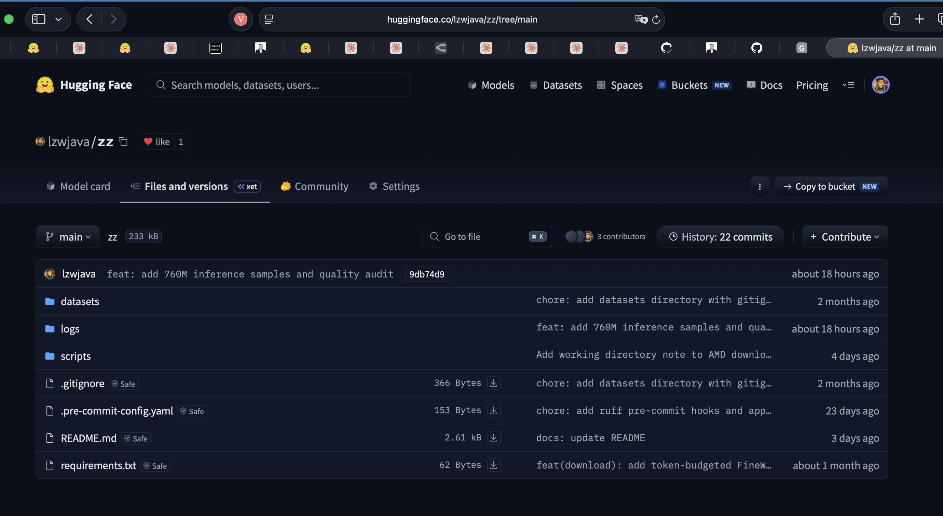Open Pricing in the top navigation

[812, 85]
